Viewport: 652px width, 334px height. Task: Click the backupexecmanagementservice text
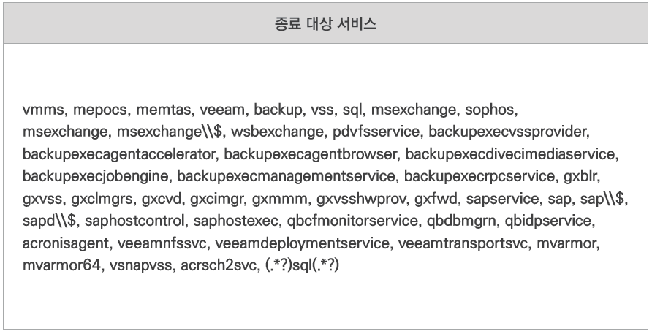[286, 177]
